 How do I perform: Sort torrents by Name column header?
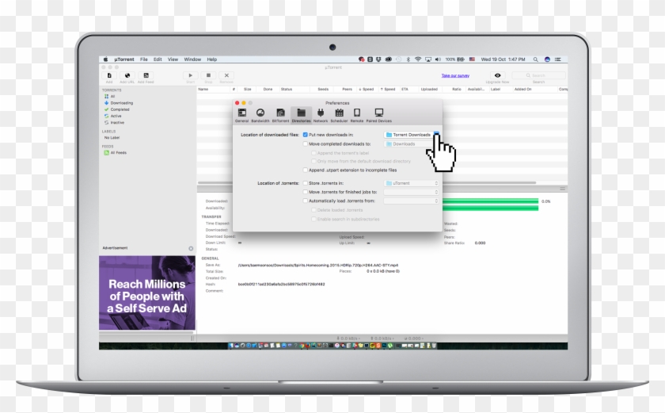(x=203, y=90)
